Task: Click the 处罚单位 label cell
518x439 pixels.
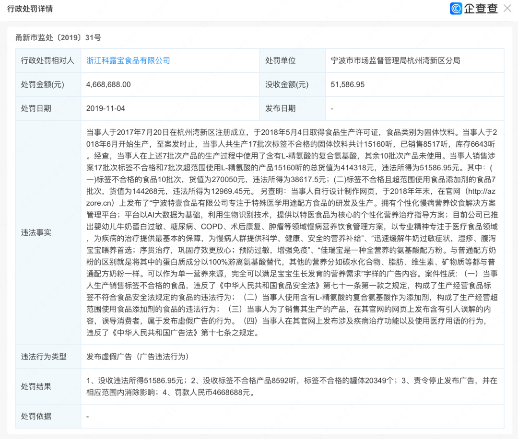Action: pos(281,60)
